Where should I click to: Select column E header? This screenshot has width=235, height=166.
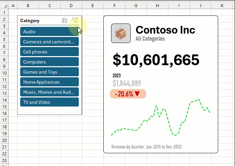click(93, 6)
